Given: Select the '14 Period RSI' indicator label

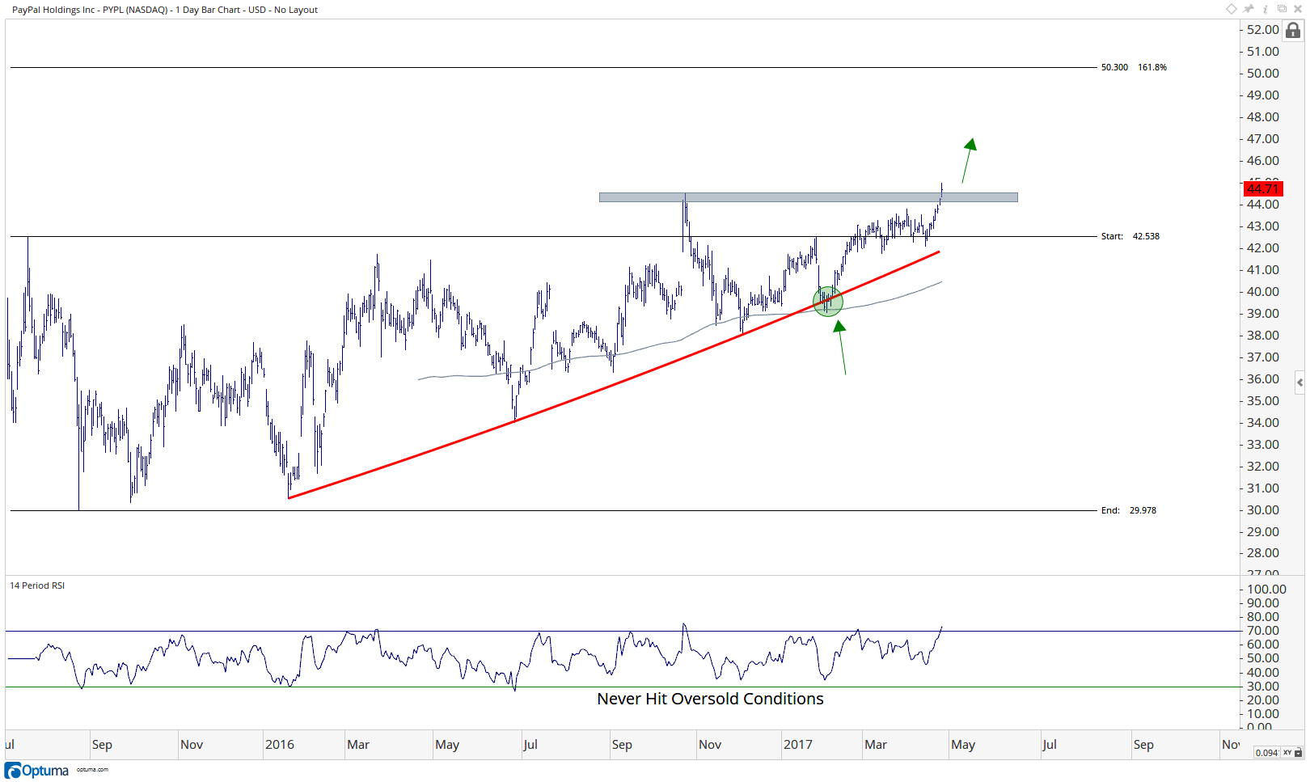Looking at the screenshot, I should tap(37, 585).
